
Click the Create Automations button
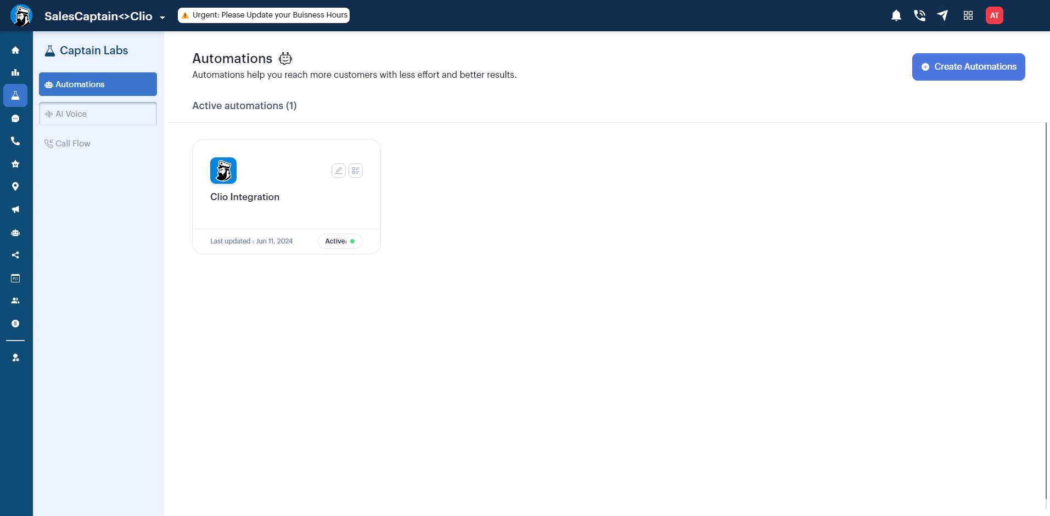pos(969,67)
